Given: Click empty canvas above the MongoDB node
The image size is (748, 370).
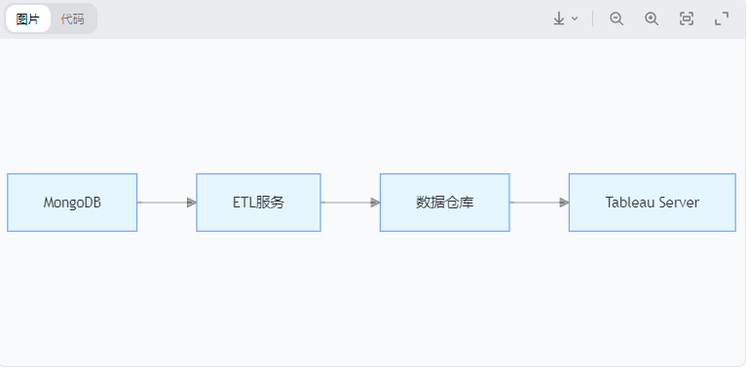Looking at the screenshot, I should click(x=72, y=105).
